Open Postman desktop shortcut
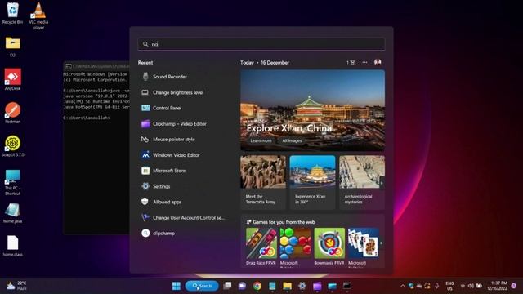Screen dimensions: 523x294 pyautogui.click(x=13, y=113)
